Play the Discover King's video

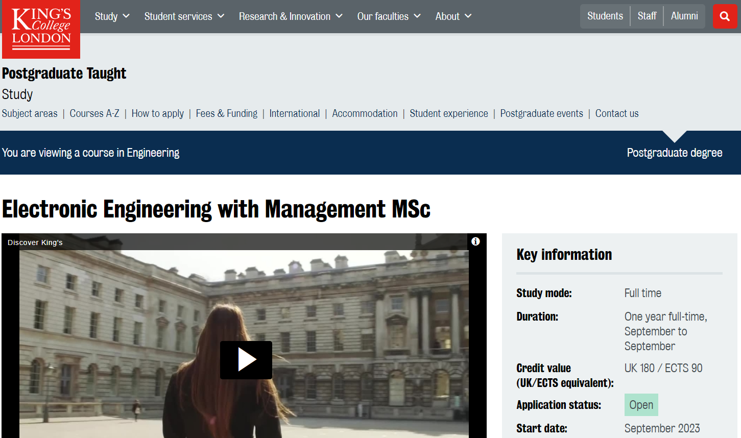[x=246, y=360]
